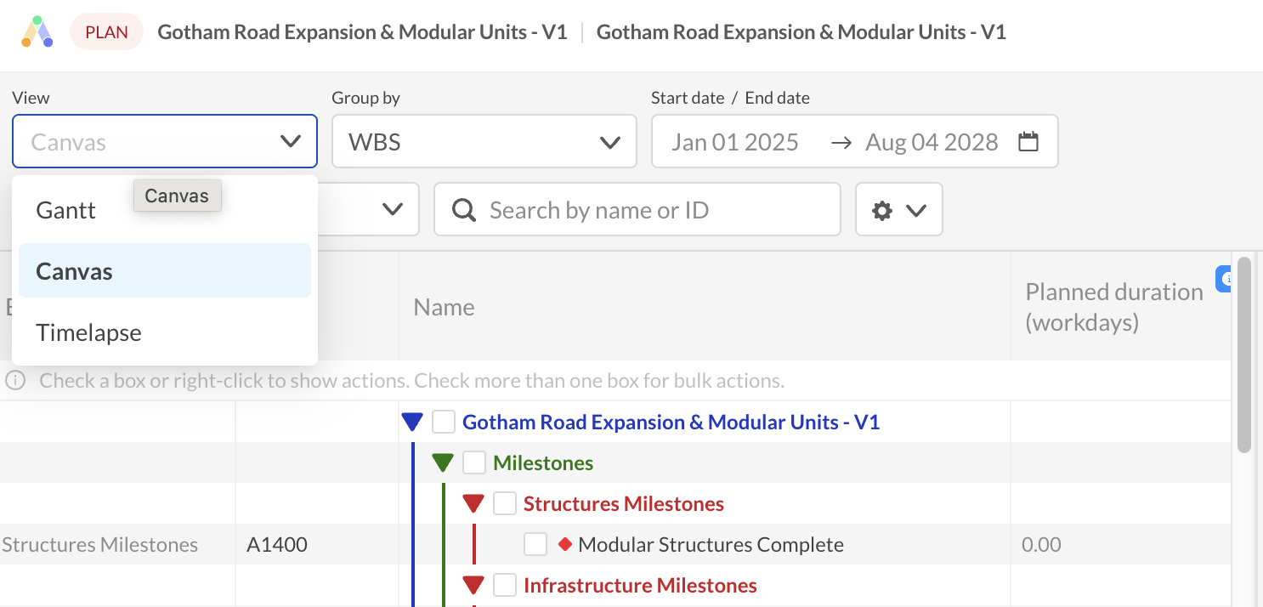Image resolution: width=1263 pixels, height=607 pixels.
Task: Click the vertical scrollbar thumb
Action: click(1244, 355)
